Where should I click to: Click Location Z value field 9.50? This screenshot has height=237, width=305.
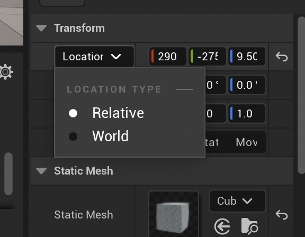[247, 57]
